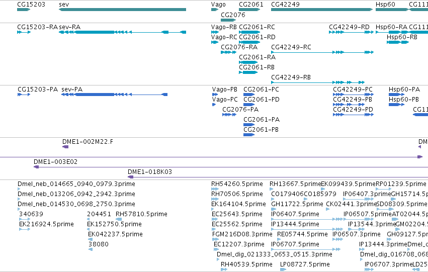Select the CG42249-PC protein label
428x272 pixels.
353,89
